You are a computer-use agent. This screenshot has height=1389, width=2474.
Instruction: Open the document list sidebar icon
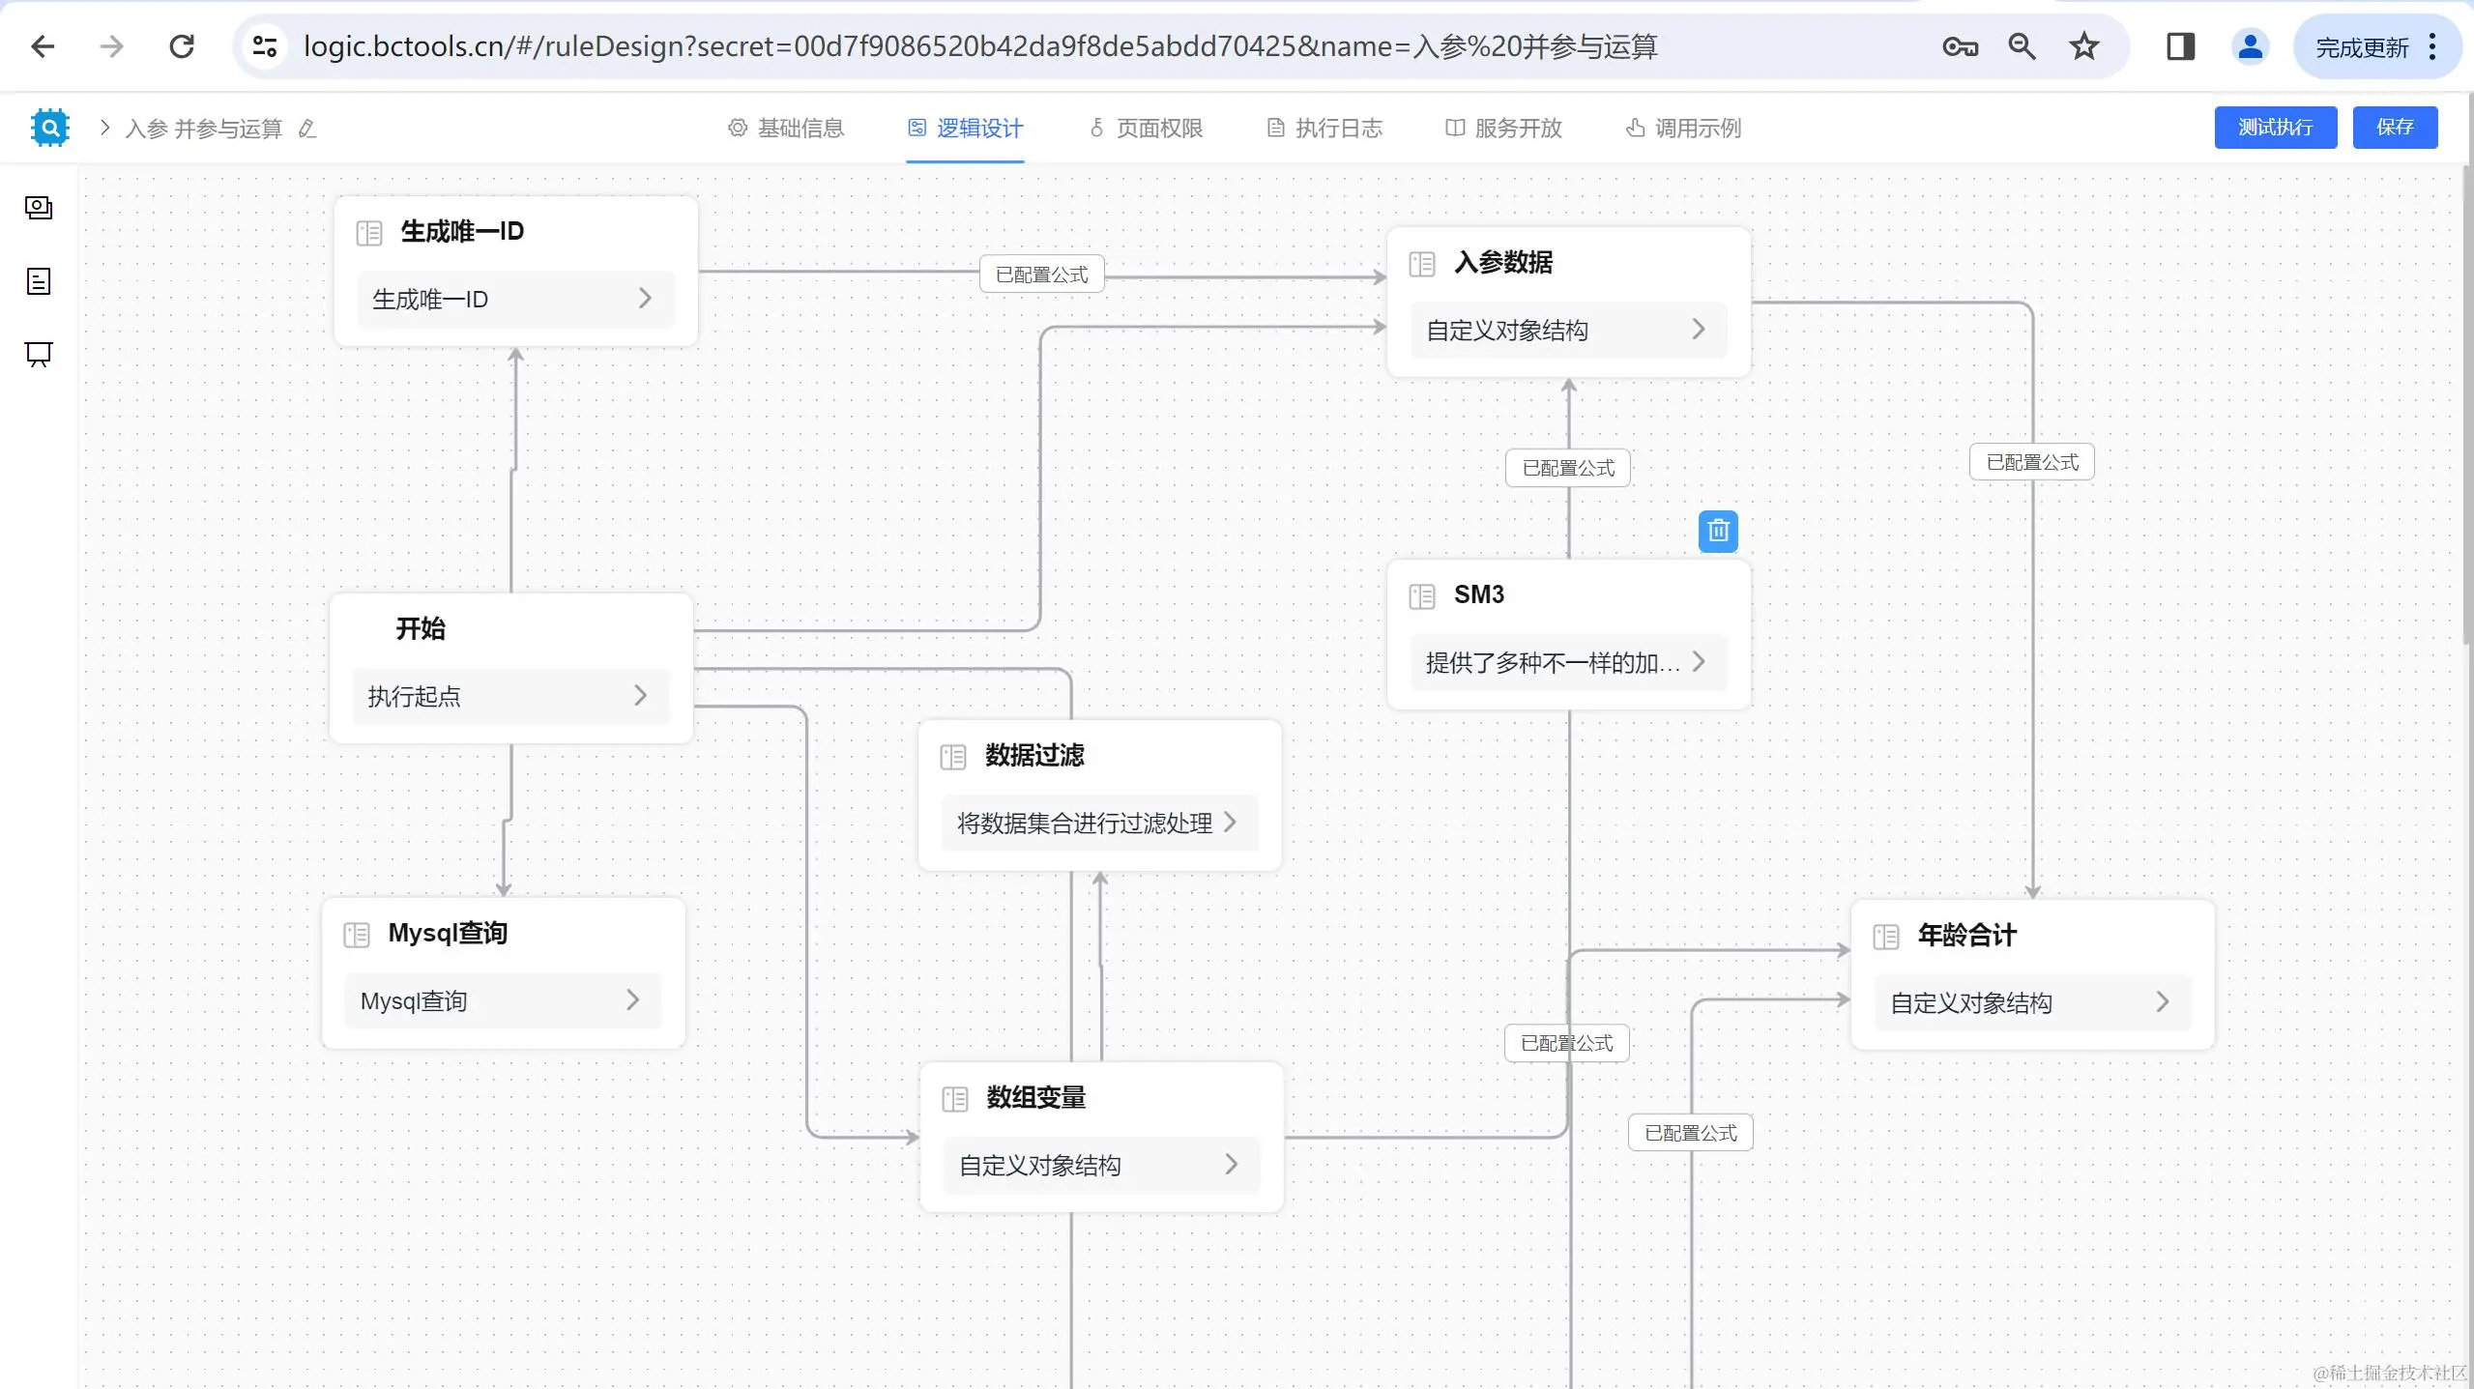(39, 281)
